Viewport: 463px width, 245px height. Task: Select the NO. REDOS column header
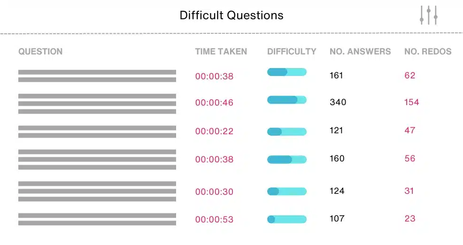(x=428, y=52)
